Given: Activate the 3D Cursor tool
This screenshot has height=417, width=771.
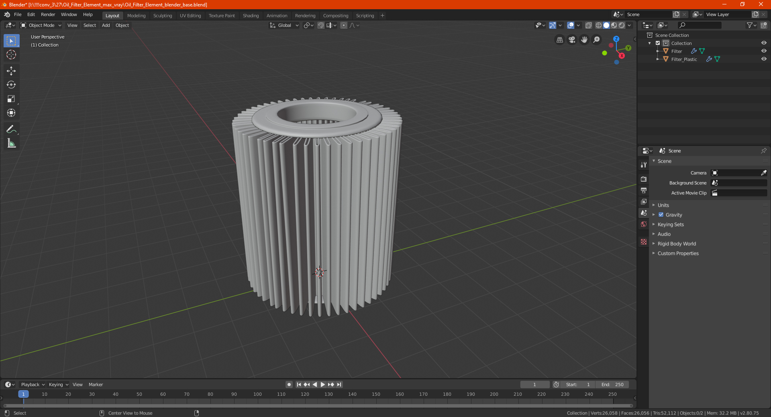Looking at the screenshot, I should (x=11, y=55).
